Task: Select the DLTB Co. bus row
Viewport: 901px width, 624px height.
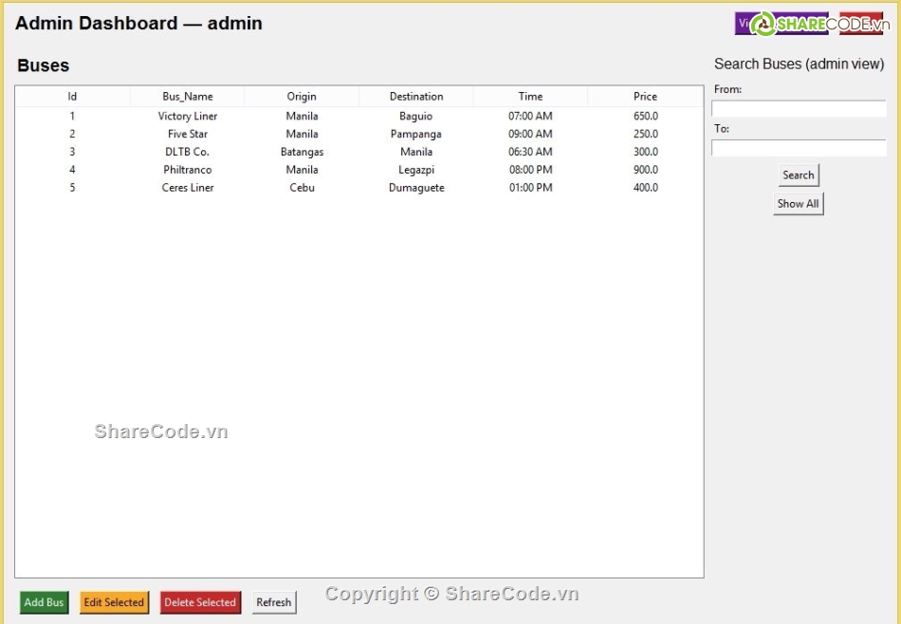Action: (188, 152)
